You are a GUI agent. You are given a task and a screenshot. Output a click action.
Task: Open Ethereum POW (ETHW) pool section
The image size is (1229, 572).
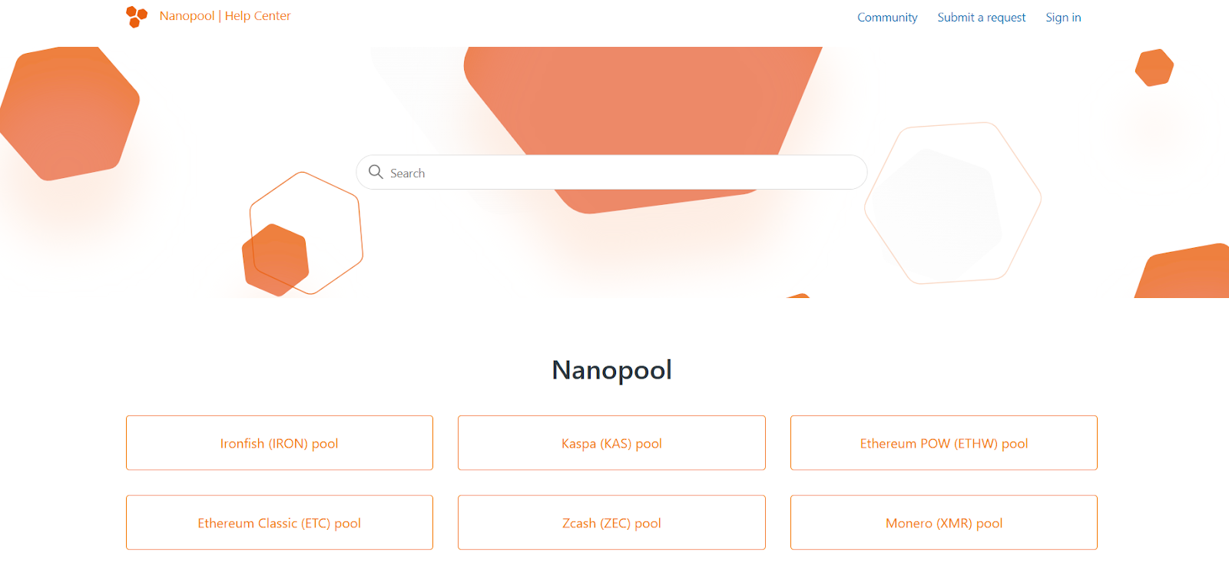(943, 443)
